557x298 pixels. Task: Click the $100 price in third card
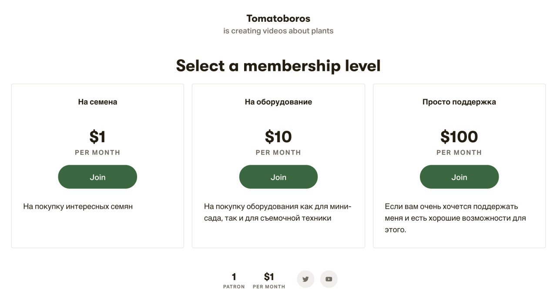click(x=459, y=137)
